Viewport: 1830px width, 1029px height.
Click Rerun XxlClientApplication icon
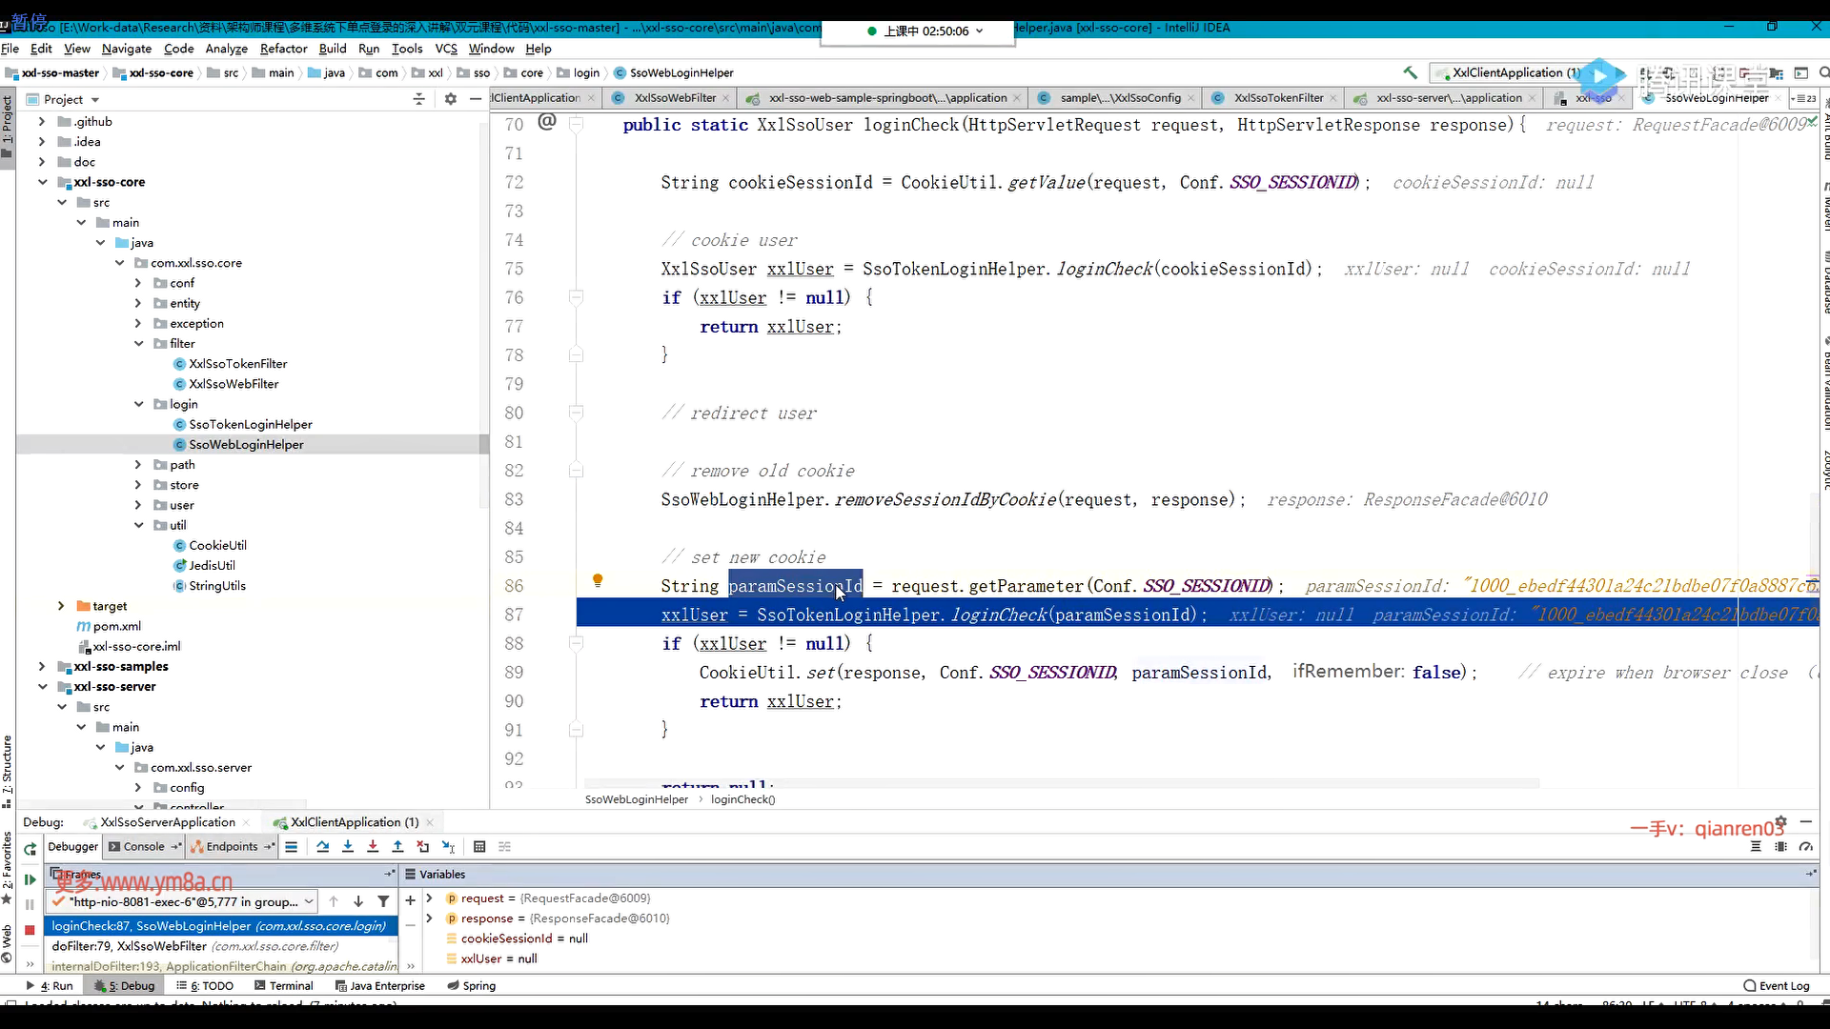(x=30, y=848)
